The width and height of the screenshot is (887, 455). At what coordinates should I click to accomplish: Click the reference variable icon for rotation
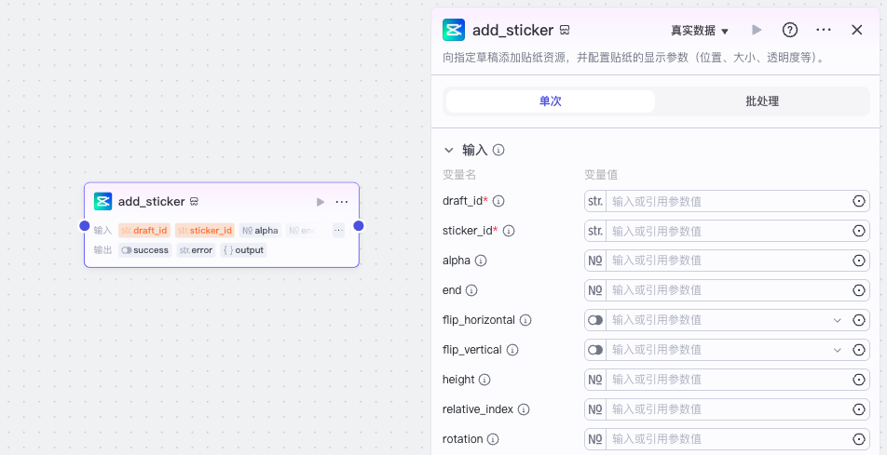pyautogui.click(x=859, y=439)
